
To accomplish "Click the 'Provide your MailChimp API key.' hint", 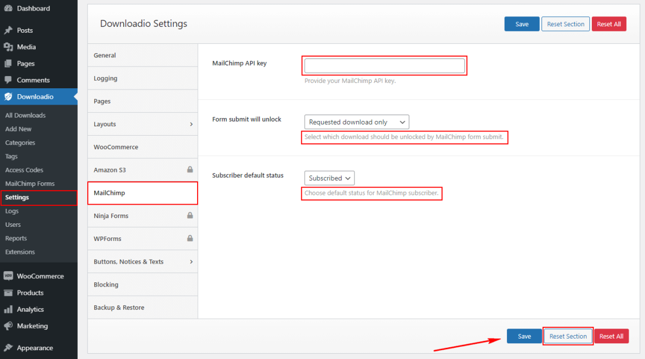I will [x=350, y=81].
